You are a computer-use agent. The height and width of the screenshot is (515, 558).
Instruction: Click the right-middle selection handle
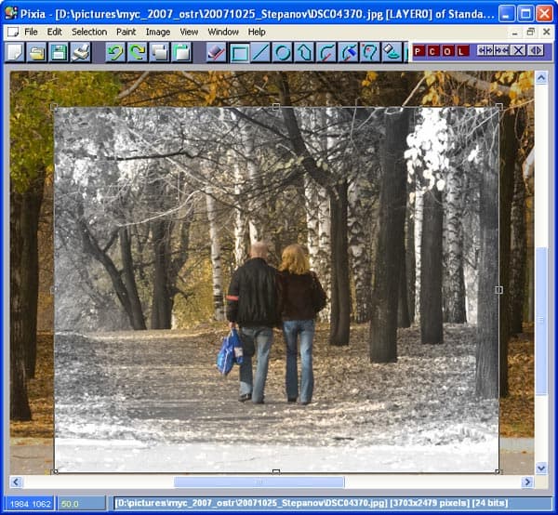pos(498,290)
